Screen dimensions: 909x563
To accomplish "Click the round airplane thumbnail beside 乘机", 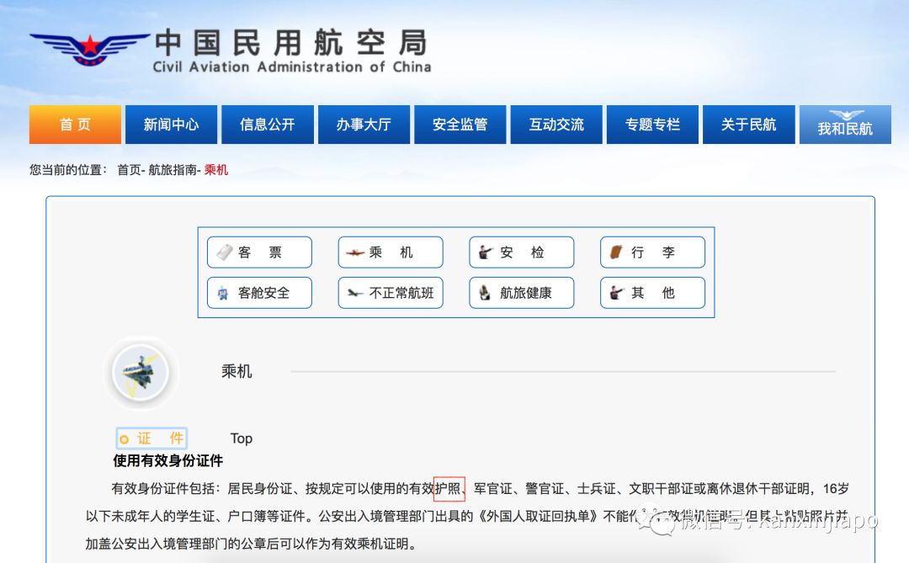I will click(141, 372).
